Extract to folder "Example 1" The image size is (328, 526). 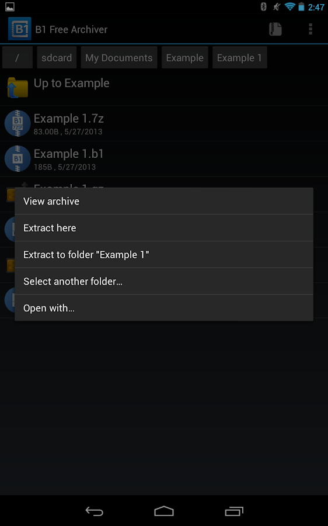pos(164,255)
